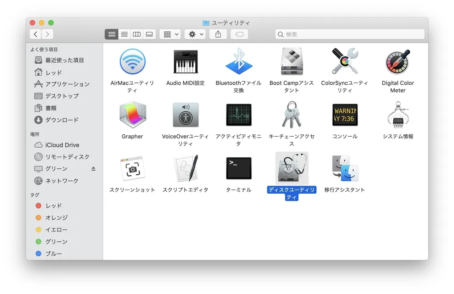Select the ディスクユーティリティ icon
The image size is (454, 294).
[x=291, y=168]
